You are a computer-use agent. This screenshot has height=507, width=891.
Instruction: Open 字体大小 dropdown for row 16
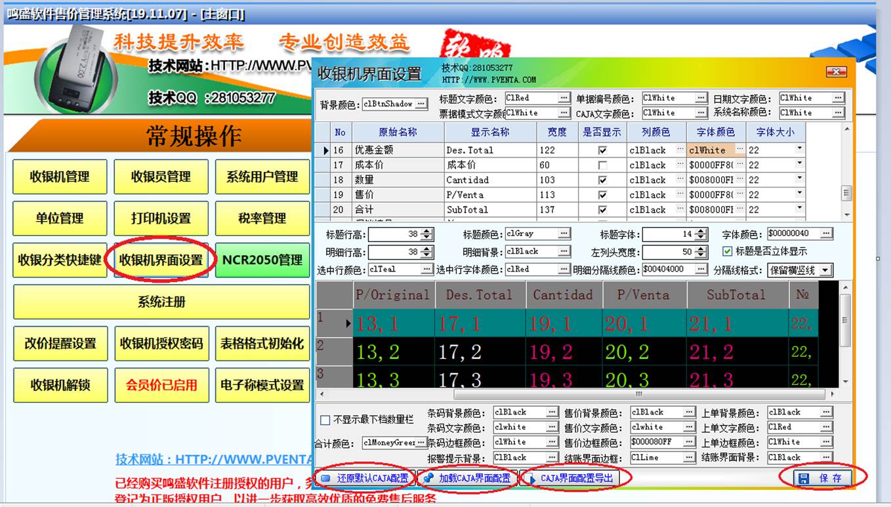pos(799,150)
